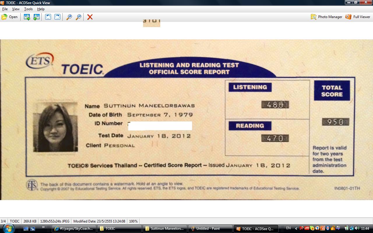Click ATI tray icon
Screen dimensions: 373x233
(307, 228)
